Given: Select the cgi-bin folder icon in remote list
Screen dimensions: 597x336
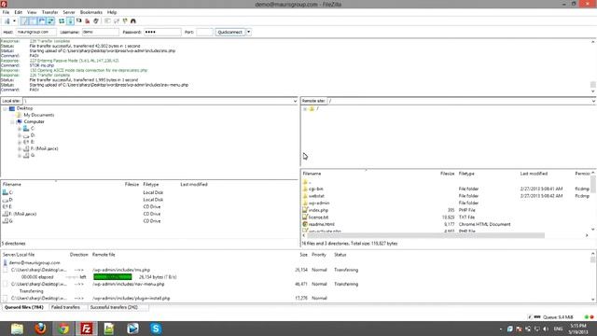Looking at the screenshot, I should pos(305,189).
